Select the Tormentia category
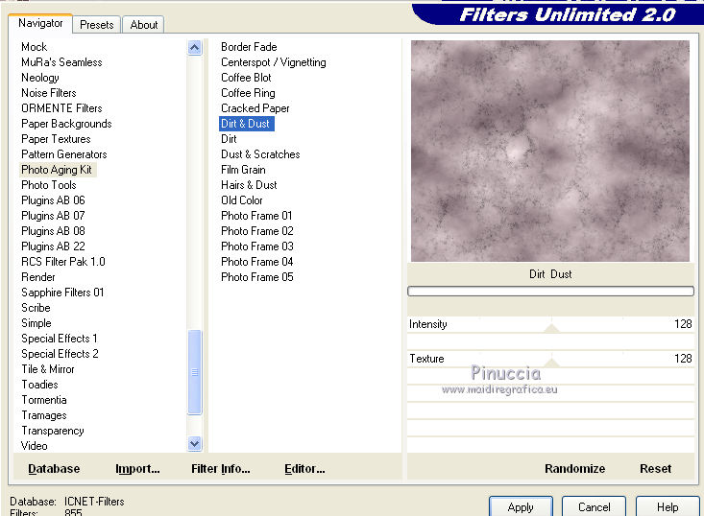The image size is (704, 516). tap(44, 399)
